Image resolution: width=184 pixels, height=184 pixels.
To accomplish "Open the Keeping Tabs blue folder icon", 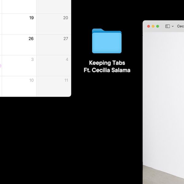I will tap(107, 41).
